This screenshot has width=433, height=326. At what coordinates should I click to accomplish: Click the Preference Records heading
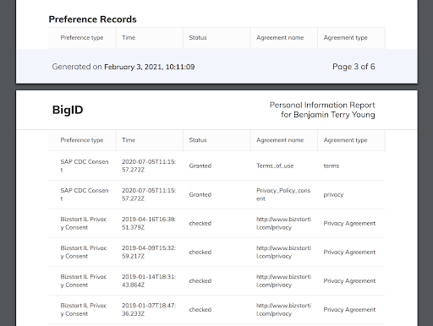click(x=92, y=19)
